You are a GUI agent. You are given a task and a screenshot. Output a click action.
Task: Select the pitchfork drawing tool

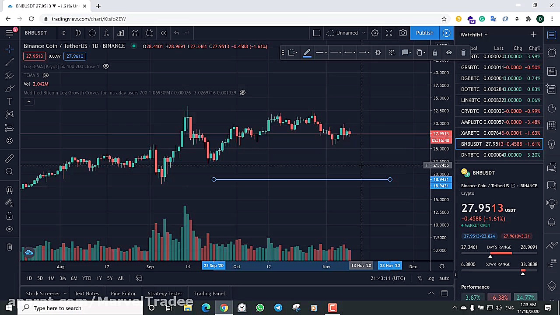coord(9,75)
